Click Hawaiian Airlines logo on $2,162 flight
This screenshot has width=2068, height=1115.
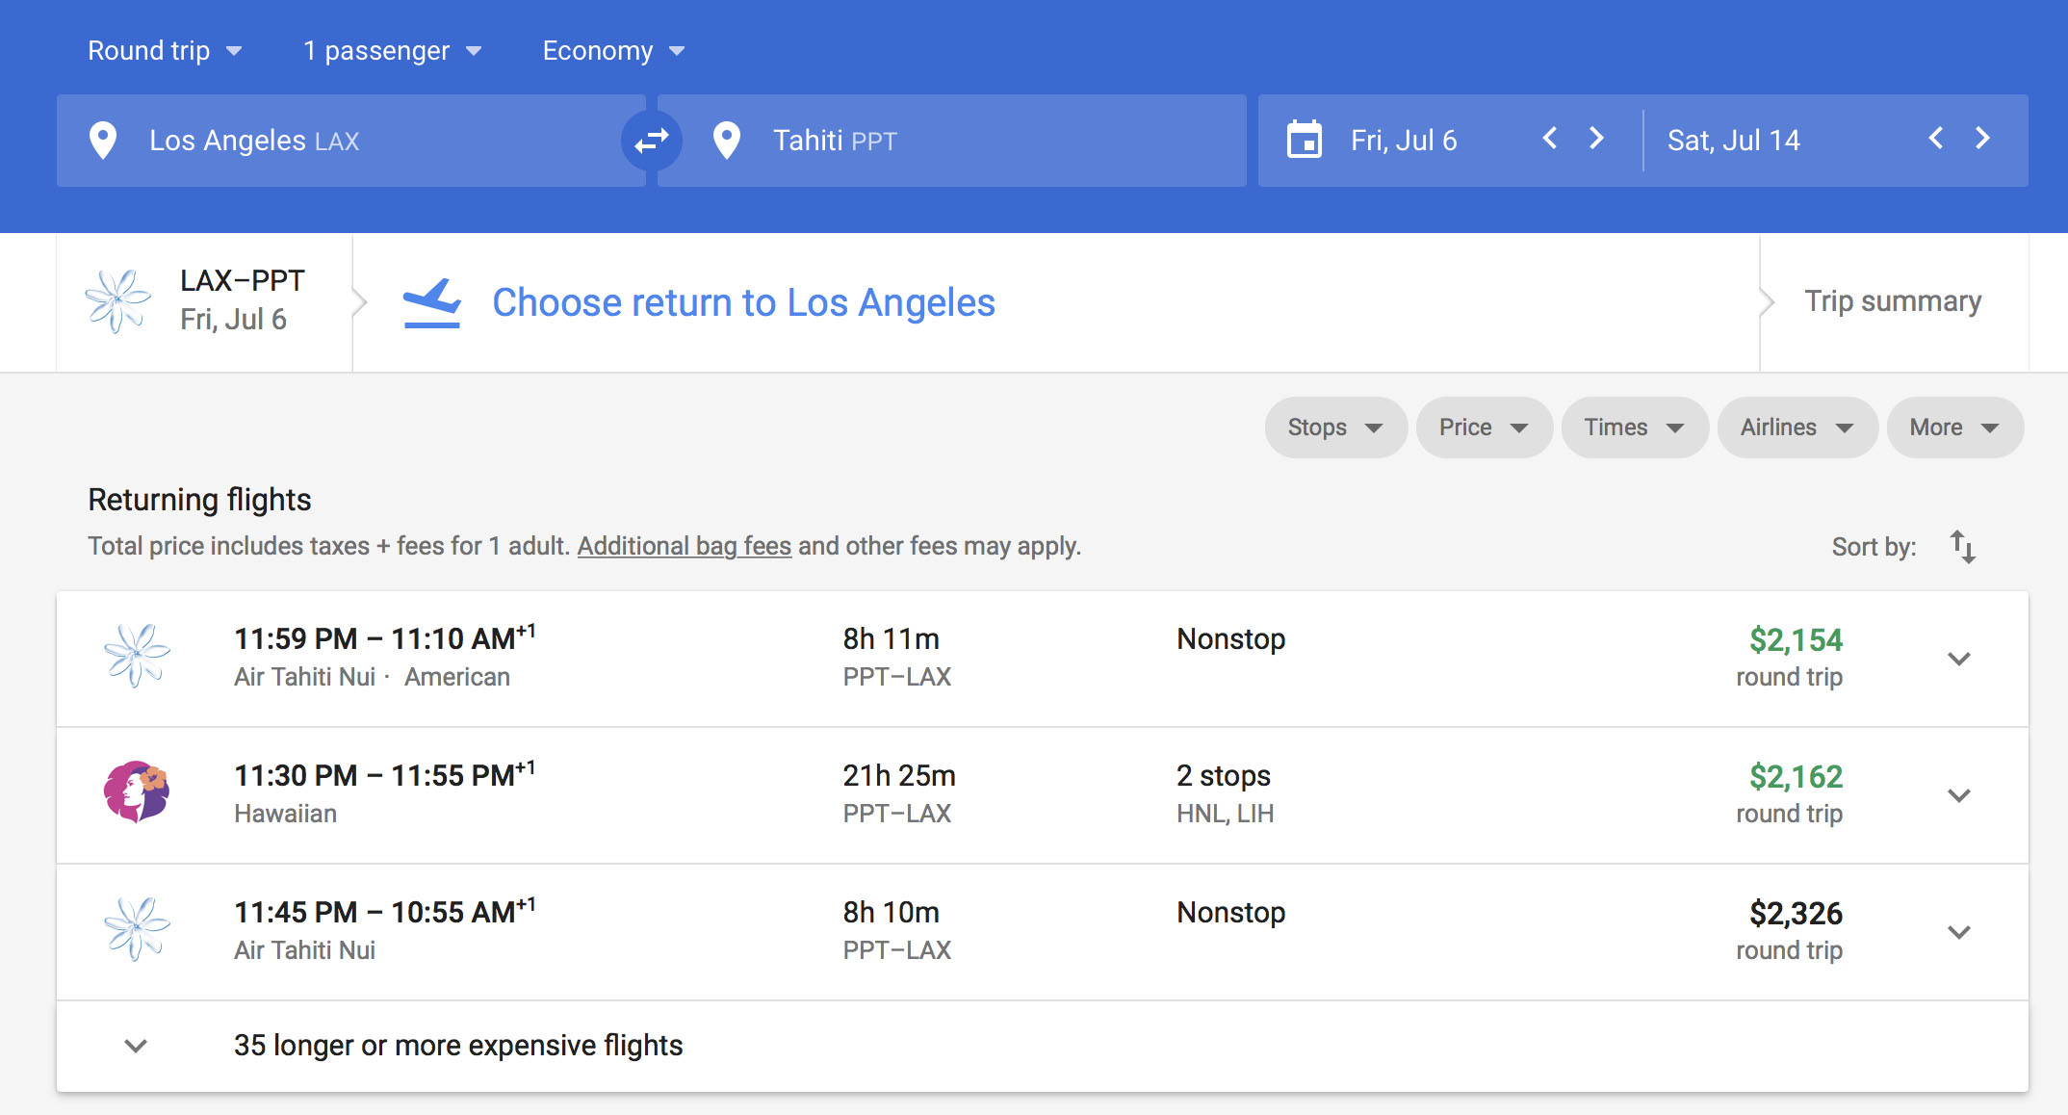(137, 792)
